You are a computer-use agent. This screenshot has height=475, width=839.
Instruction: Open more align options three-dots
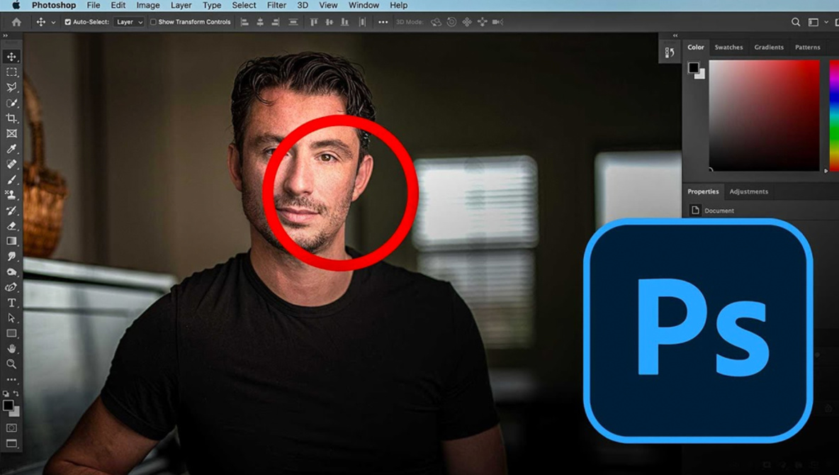point(383,22)
